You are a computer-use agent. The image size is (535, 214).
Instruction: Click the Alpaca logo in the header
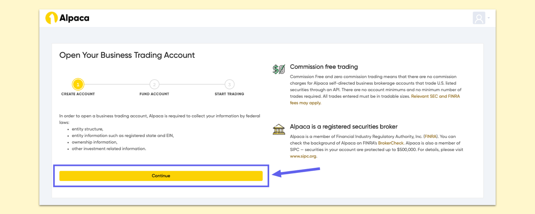(x=67, y=18)
